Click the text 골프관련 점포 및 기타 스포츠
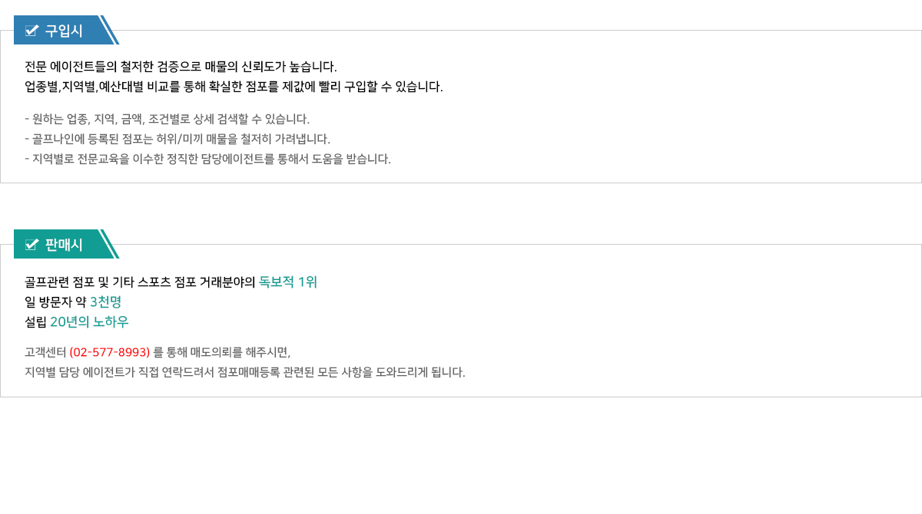 point(140,282)
